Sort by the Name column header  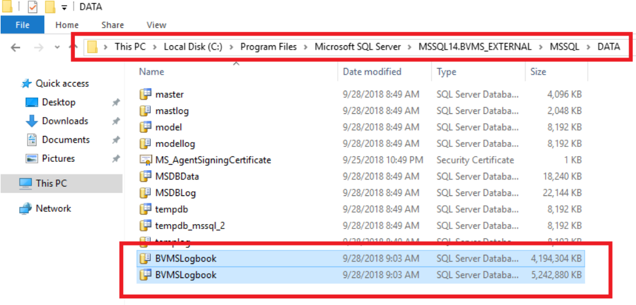click(151, 72)
